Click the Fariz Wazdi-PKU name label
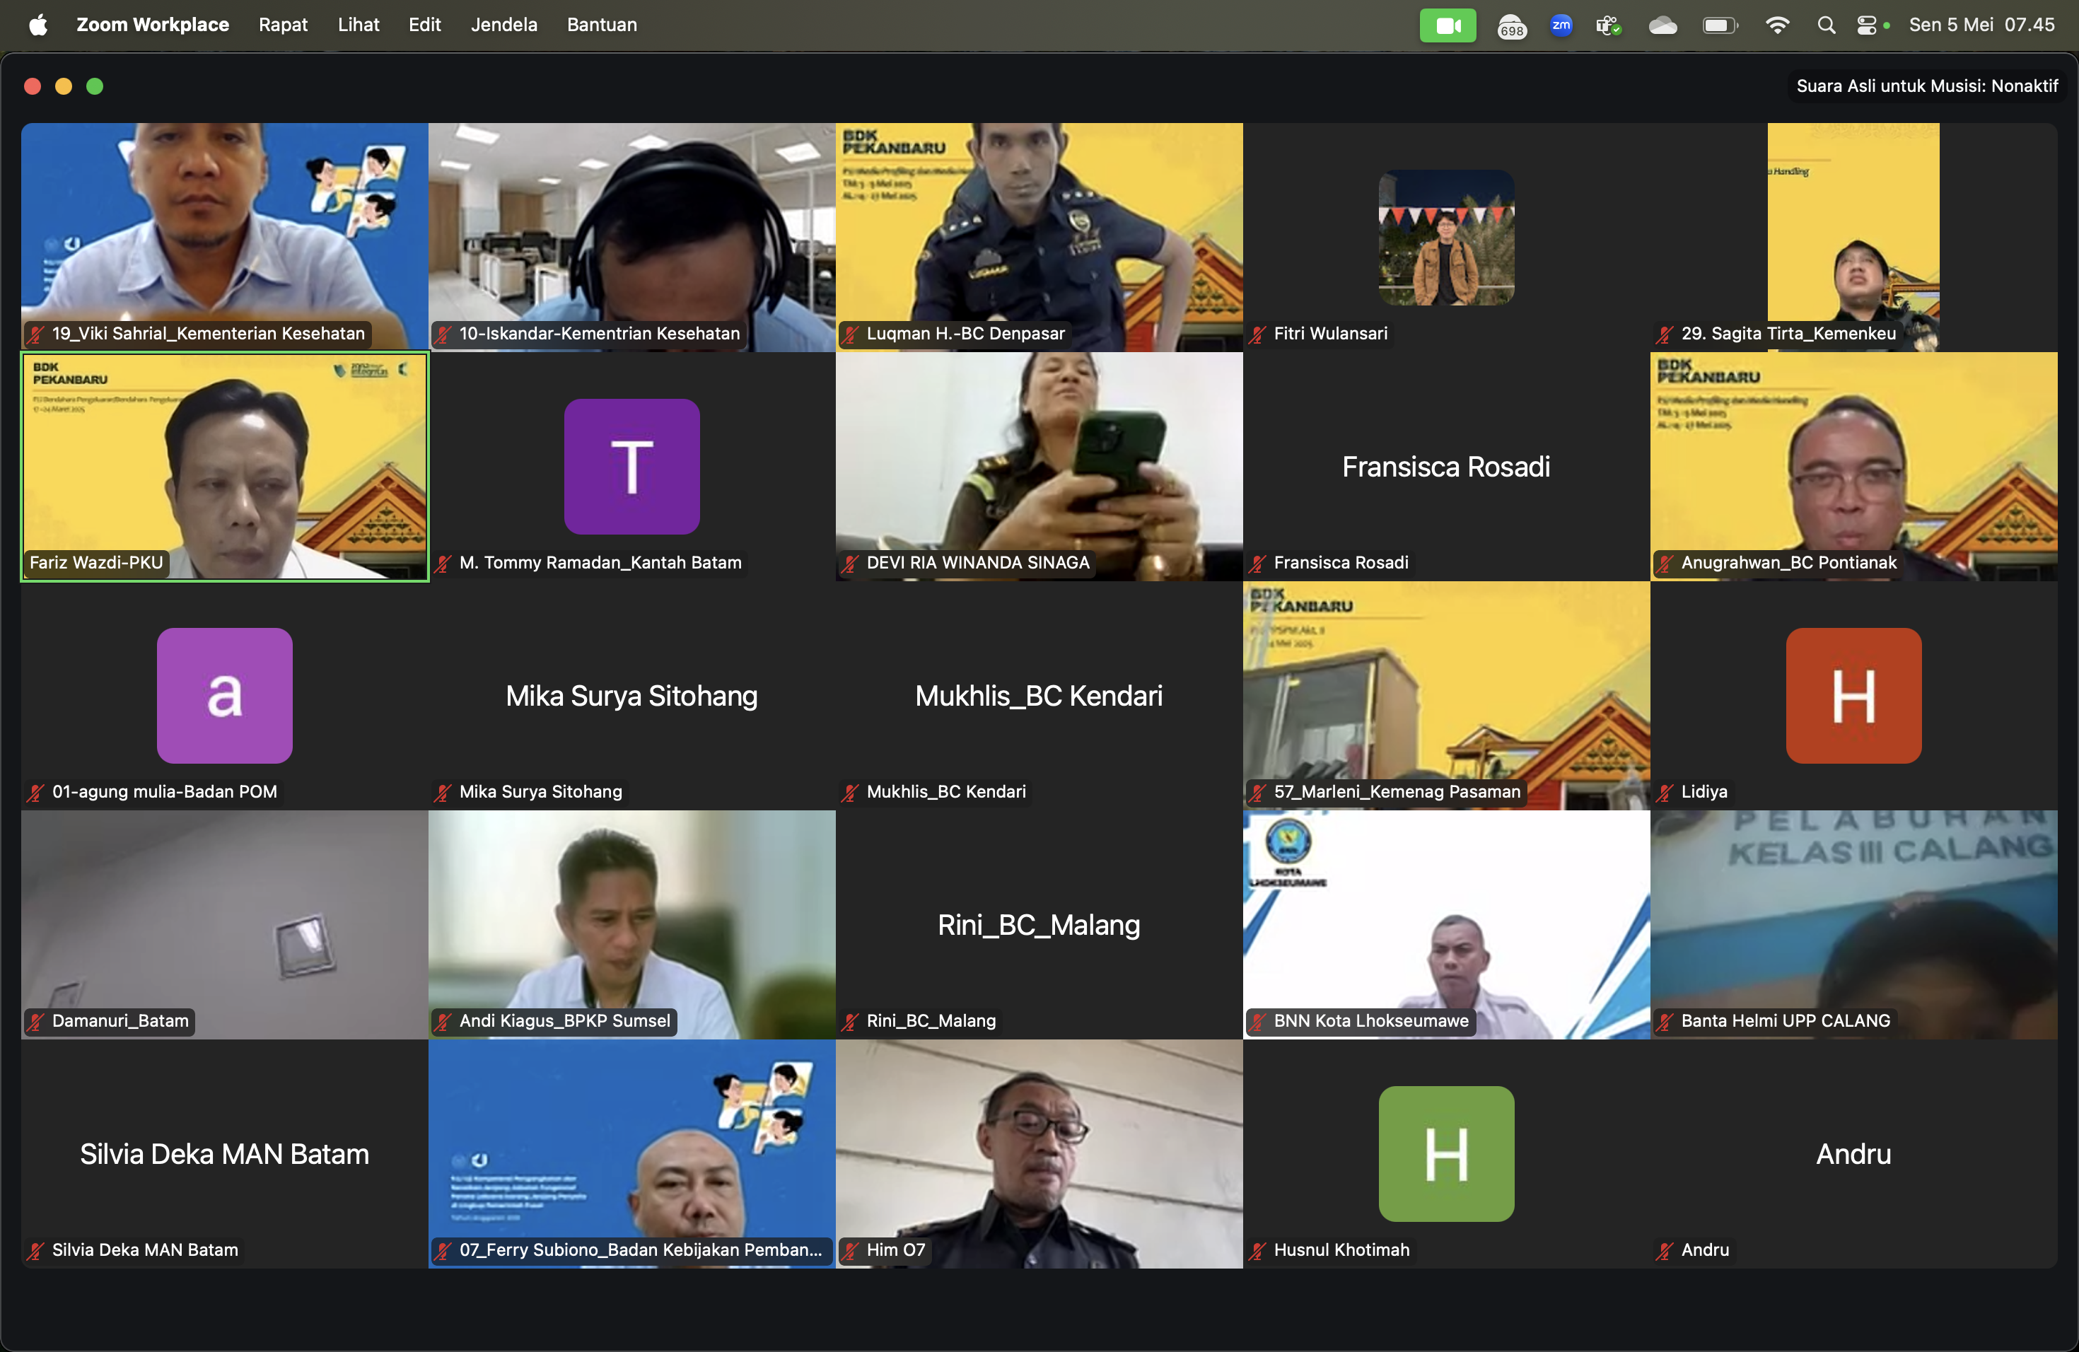The image size is (2079, 1352). pyautogui.click(x=96, y=562)
